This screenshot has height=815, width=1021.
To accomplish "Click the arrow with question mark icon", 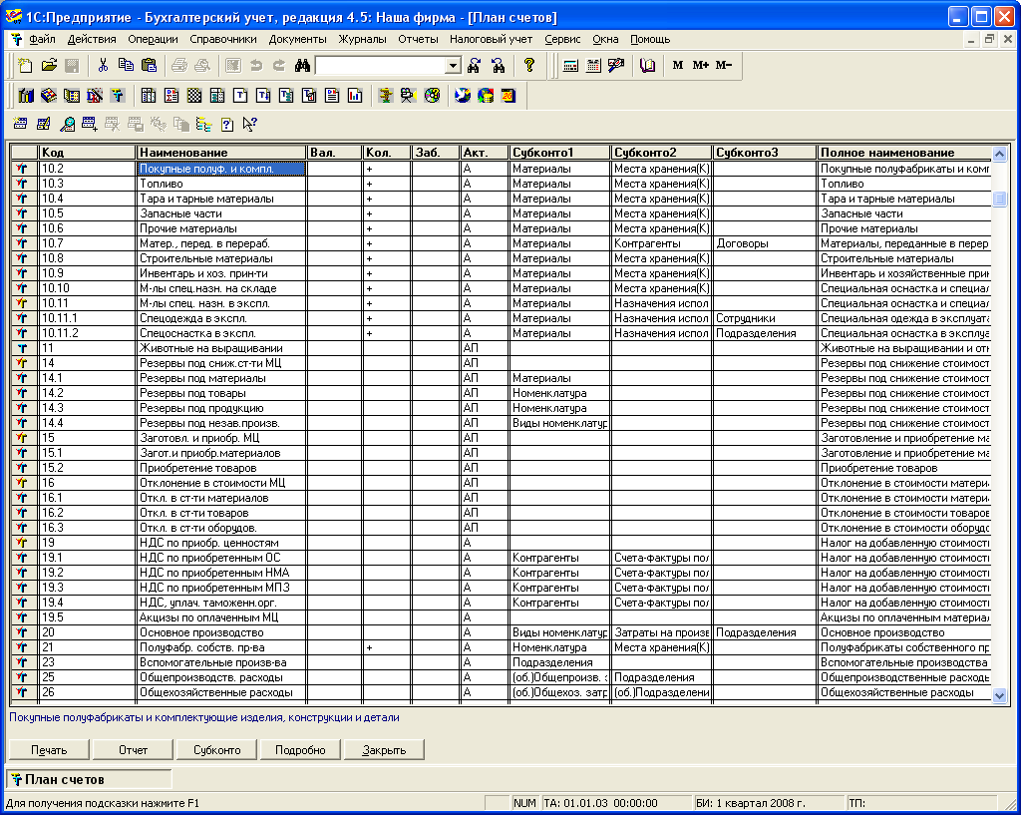I will [x=250, y=124].
